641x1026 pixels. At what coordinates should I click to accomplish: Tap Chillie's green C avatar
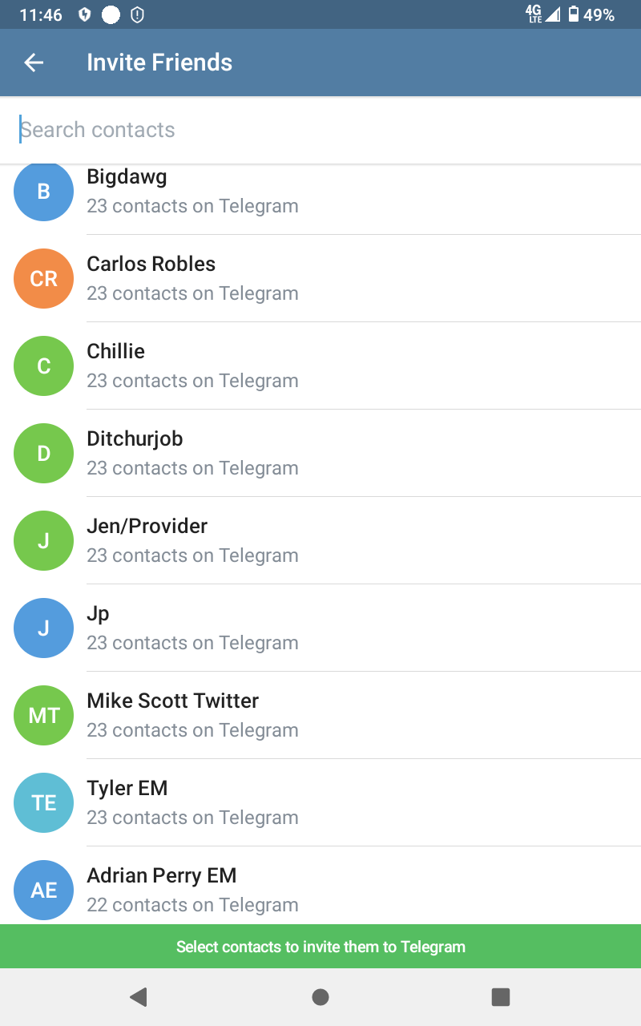44,366
